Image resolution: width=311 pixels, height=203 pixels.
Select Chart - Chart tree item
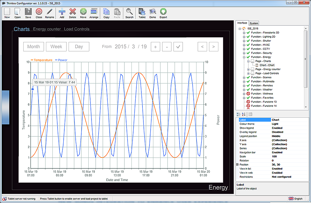(267, 65)
